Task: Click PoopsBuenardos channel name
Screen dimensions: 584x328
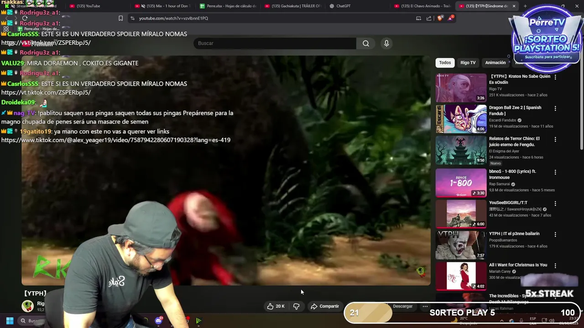Action: click(x=503, y=240)
